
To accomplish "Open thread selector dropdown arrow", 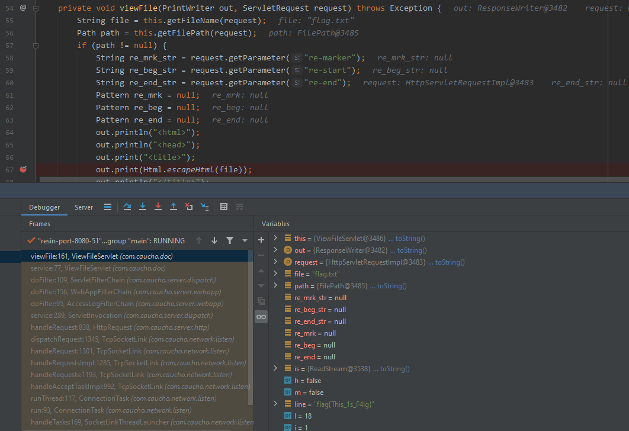I will [x=245, y=240].
